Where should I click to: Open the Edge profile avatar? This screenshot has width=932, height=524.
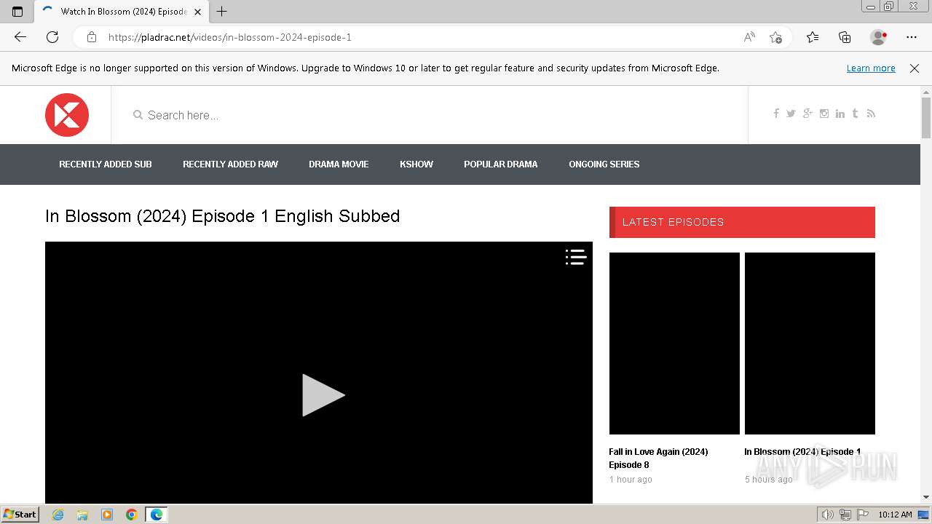pos(878,37)
